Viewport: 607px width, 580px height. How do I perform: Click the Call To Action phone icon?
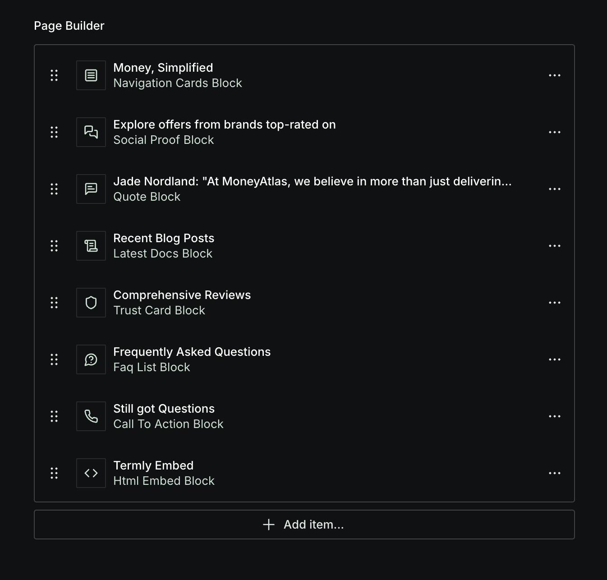(91, 416)
